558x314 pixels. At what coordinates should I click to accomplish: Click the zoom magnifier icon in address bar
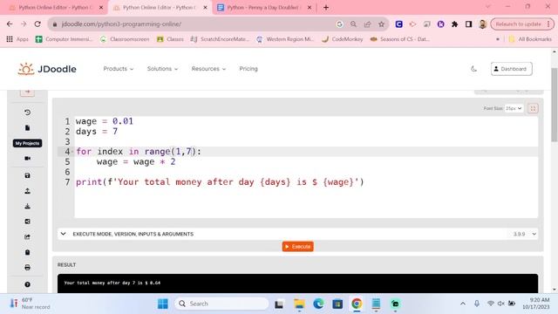[353, 24]
